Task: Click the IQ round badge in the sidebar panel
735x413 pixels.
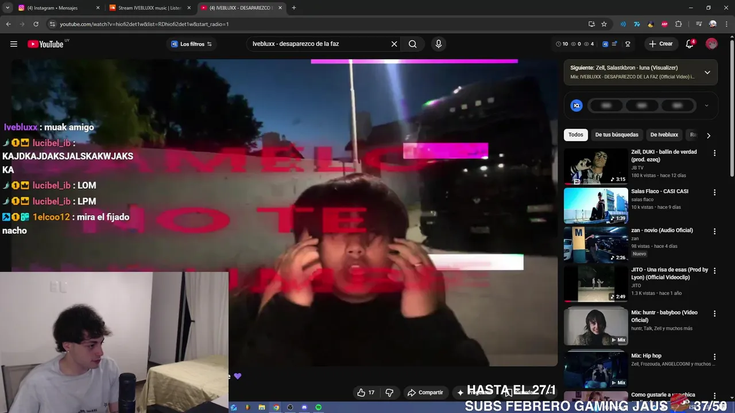Action: click(x=577, y=106)
